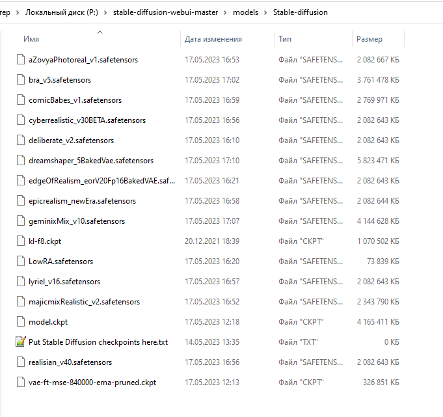This screenshot has height=417, width=443.
Task: Select file name lyriel_v16.safetensors
Action: (64, 282)
